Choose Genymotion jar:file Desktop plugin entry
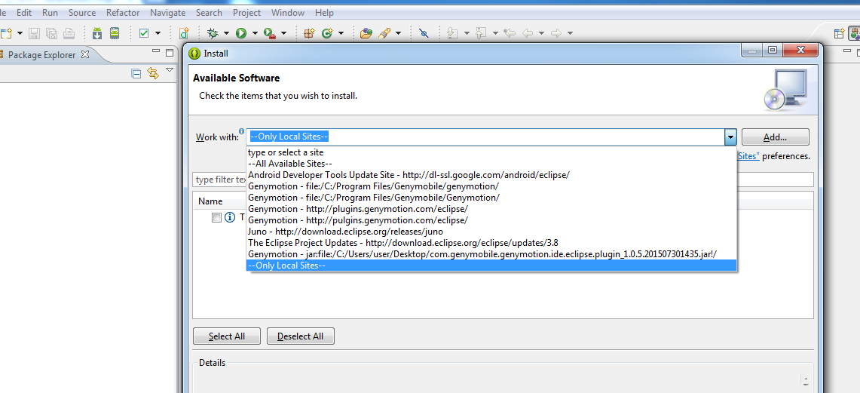Screen dimensions: 860x393 (491, 254)
